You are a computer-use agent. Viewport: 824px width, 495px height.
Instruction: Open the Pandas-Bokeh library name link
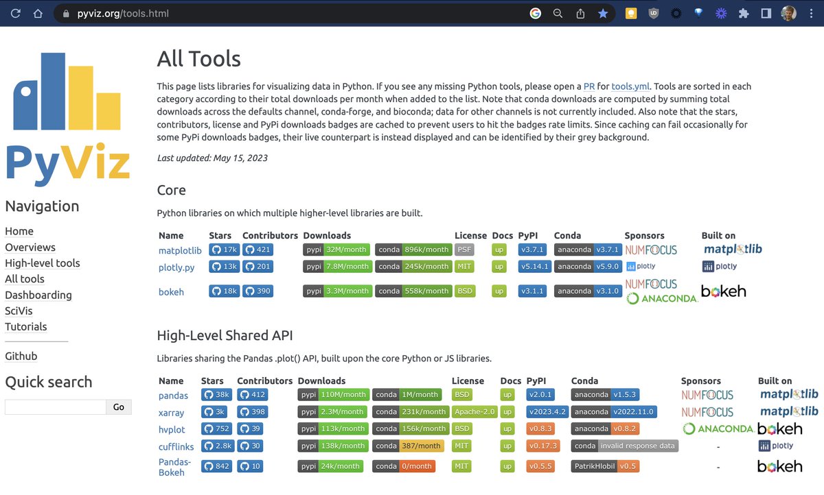pyautogui.click(x=175, y=467)
